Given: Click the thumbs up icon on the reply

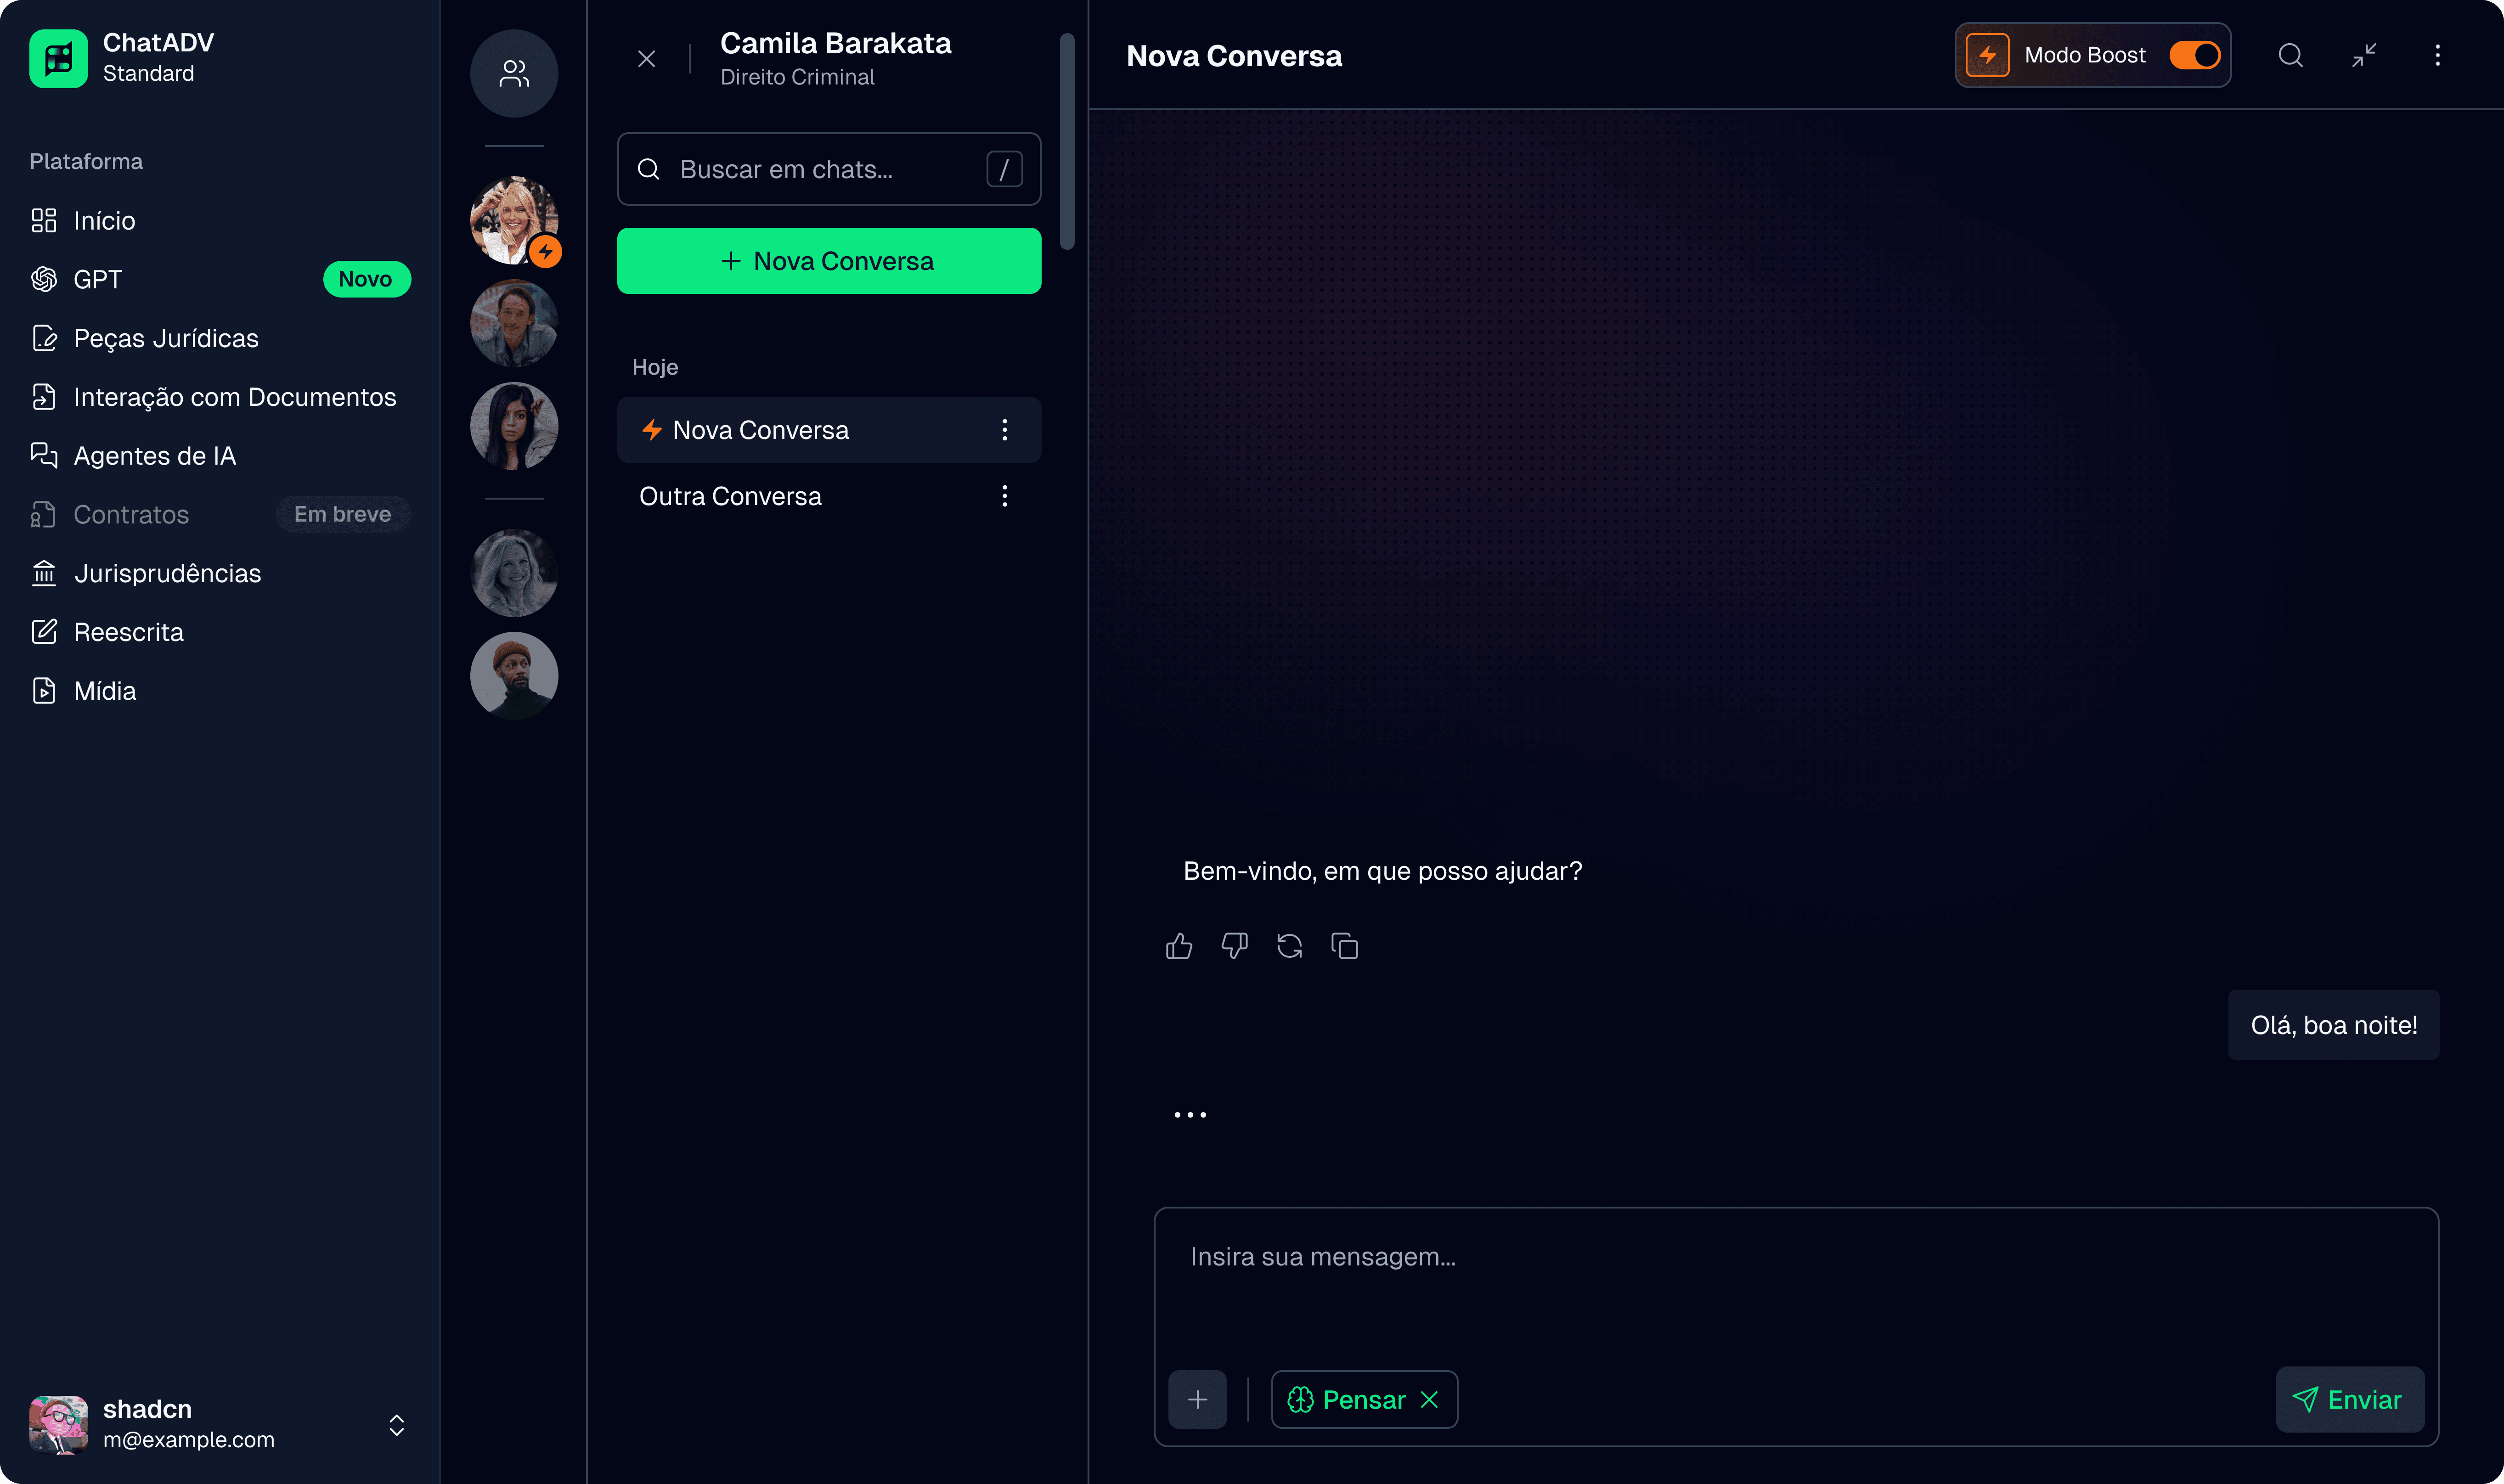Looking at the screenshot, I should pos(1179,946).
